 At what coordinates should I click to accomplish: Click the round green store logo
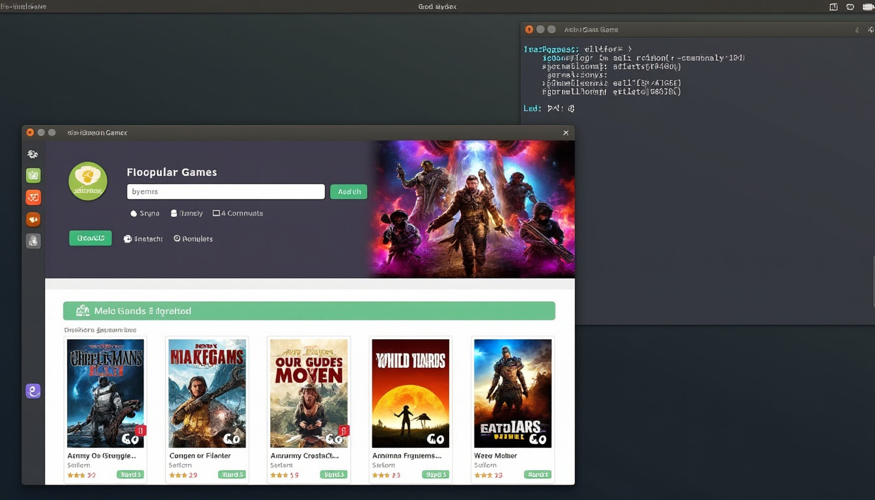[88, 181]
